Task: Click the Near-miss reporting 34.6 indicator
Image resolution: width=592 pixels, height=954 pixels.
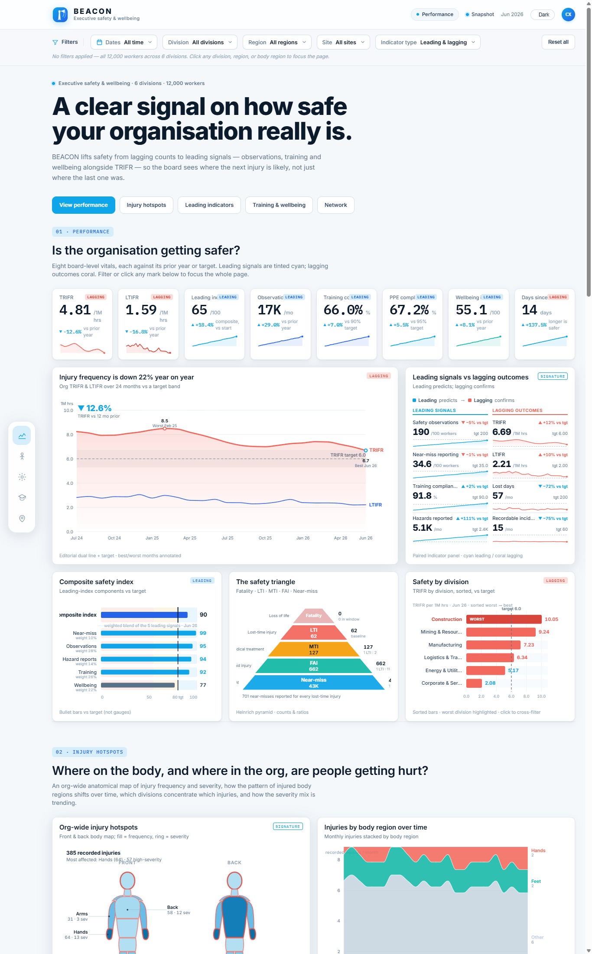Action: [450, 466]
